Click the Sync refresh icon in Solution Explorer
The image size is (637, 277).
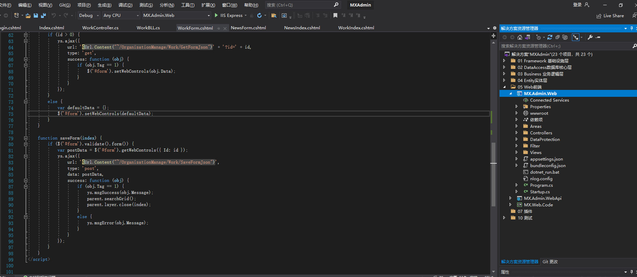[550, 37]
